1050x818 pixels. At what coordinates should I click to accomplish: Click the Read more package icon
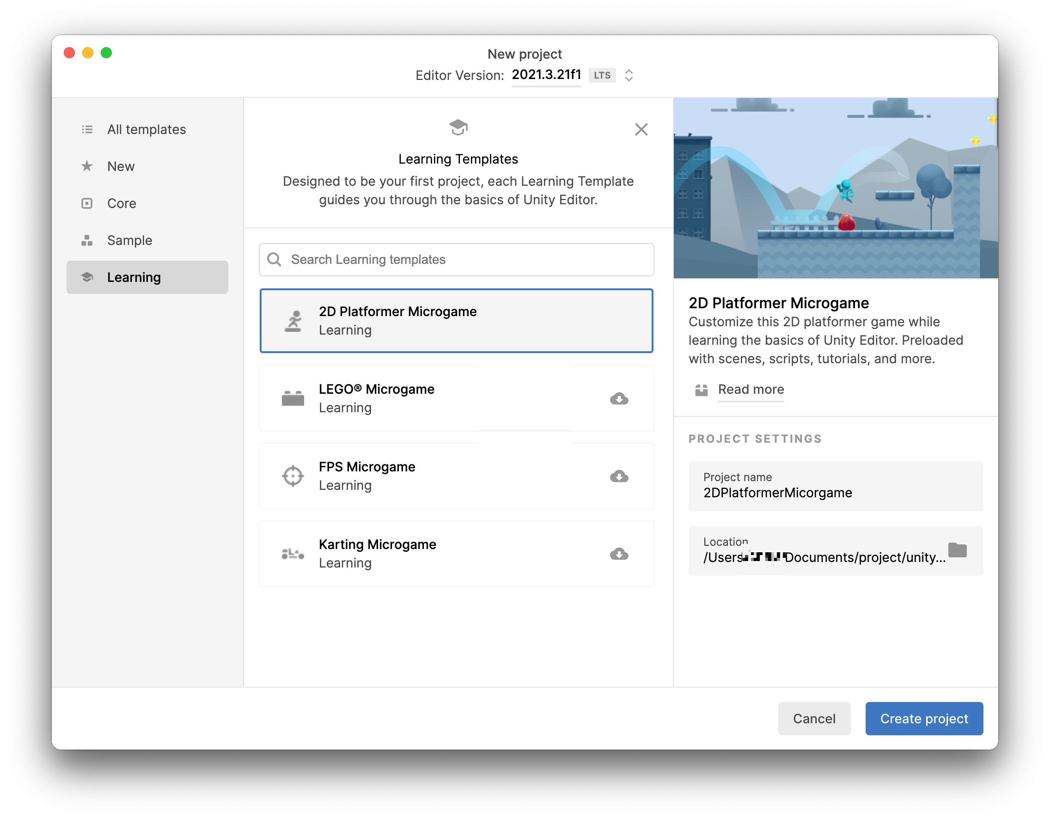tap(701, 390)
